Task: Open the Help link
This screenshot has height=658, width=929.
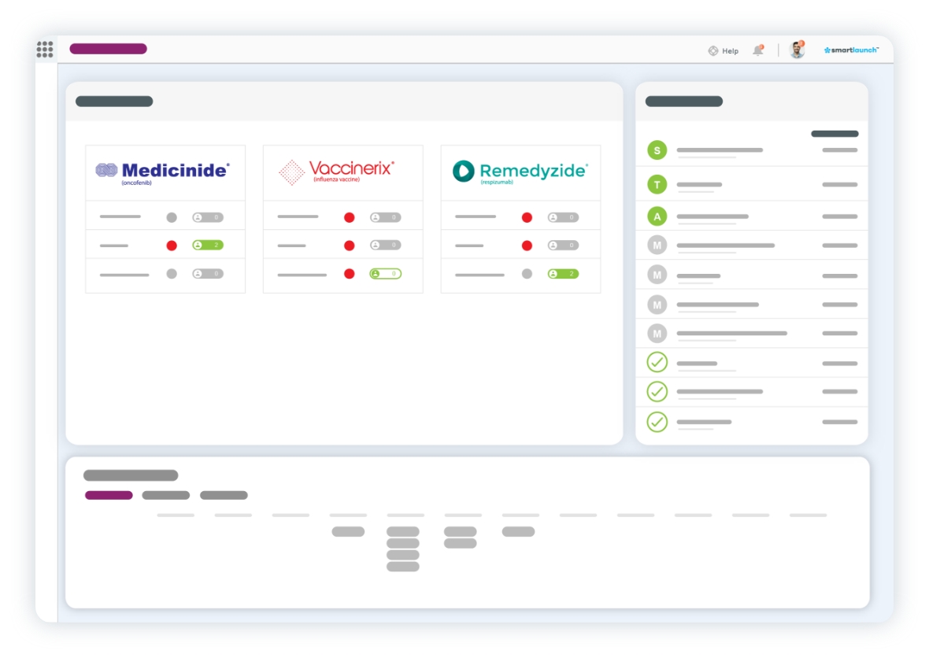Action: point(730,51)
